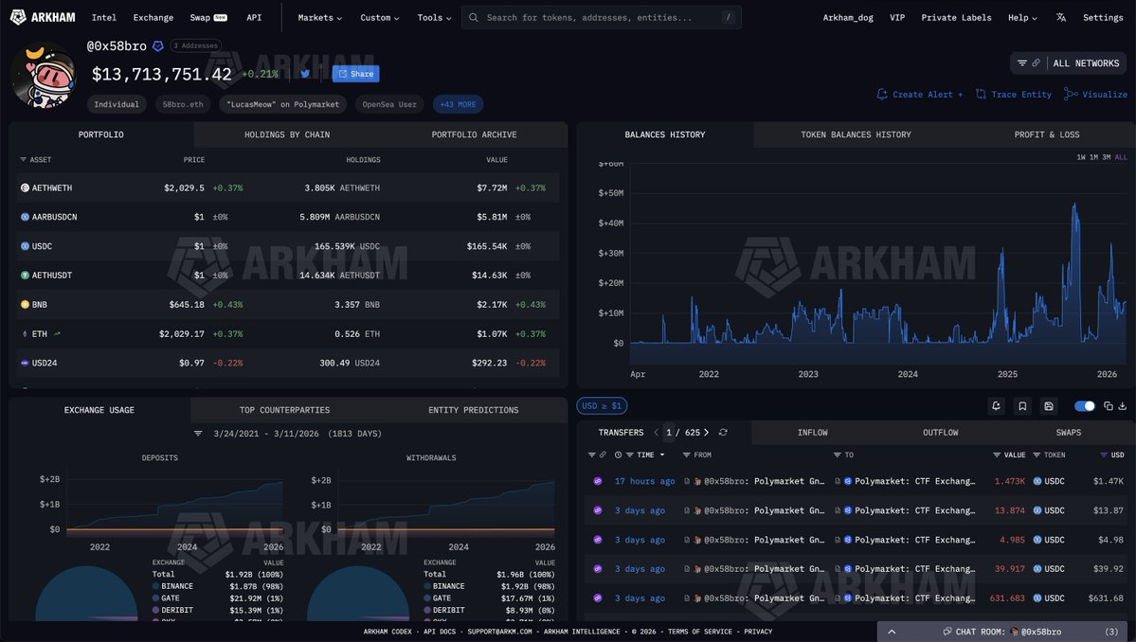
Task: Expand the 3 Addresses badge
Action: (x=195, y=45)
